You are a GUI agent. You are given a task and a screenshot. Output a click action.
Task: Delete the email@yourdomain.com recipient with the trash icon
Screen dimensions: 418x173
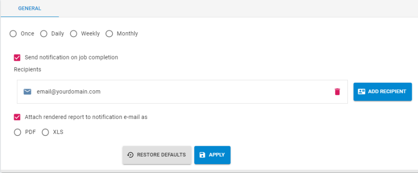337,92
